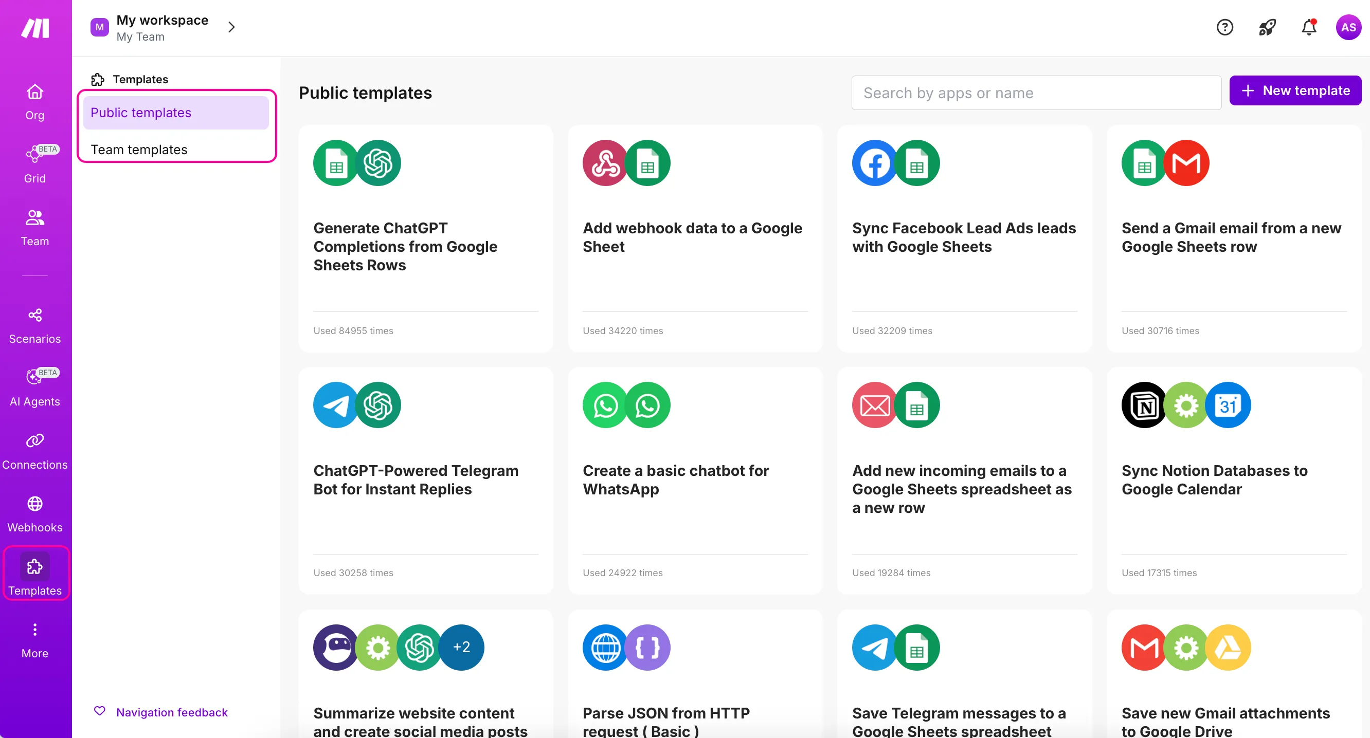This screenshot has height=738, width=1370.
Task: Click the Gmail icon on the Send a Gmail email card
Action: pos(1186,163)
